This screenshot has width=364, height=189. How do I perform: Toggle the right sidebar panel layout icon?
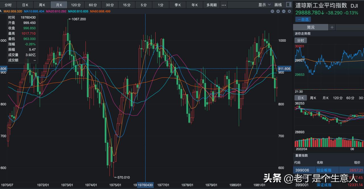289,5
